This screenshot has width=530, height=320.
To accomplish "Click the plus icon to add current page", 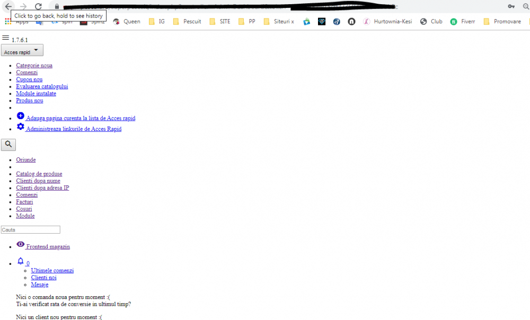I will tap(20, 115).
